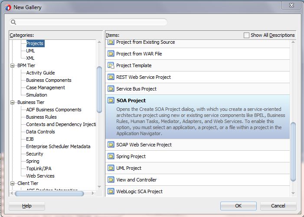Select Business Rules category

coord(41,117)
